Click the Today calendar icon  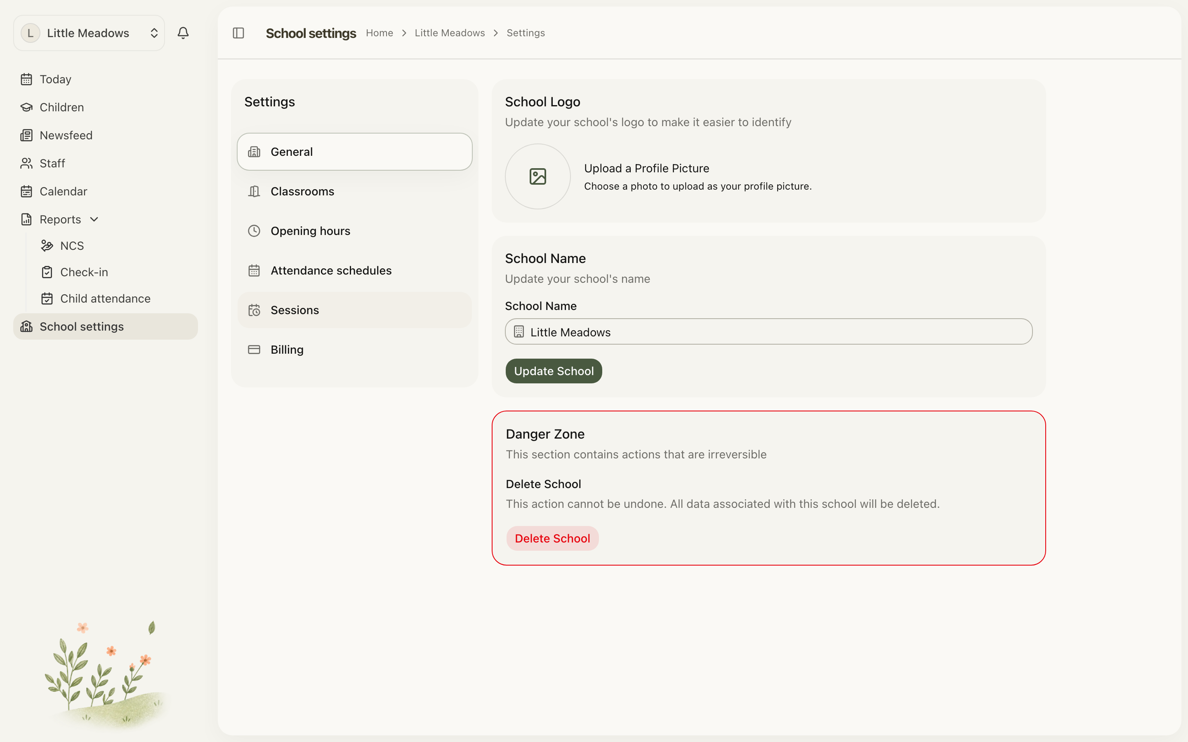tap(26, 80)
